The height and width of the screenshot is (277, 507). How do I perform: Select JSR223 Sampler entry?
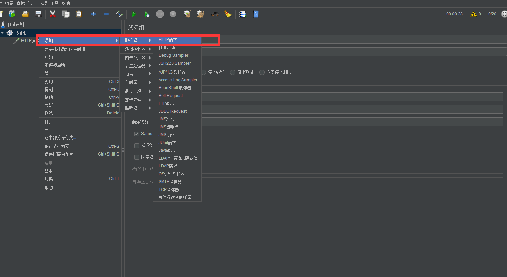(x=177, y=63)
